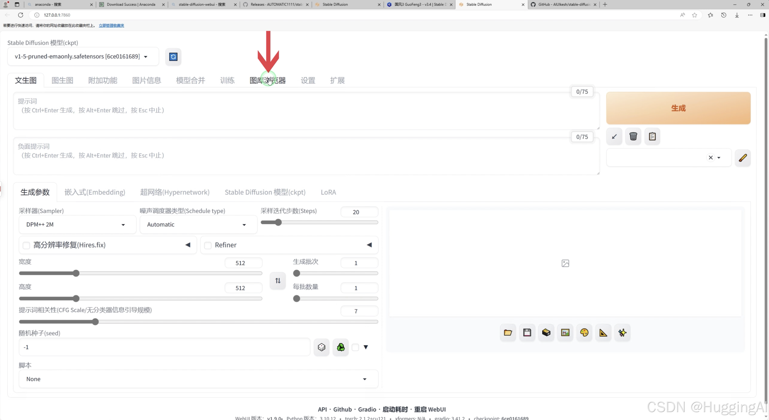Image resolution: width=769 pixels, height=420 pixels.
Task: Click the trash clear-prompt icon
Action: tap(633, 137)
